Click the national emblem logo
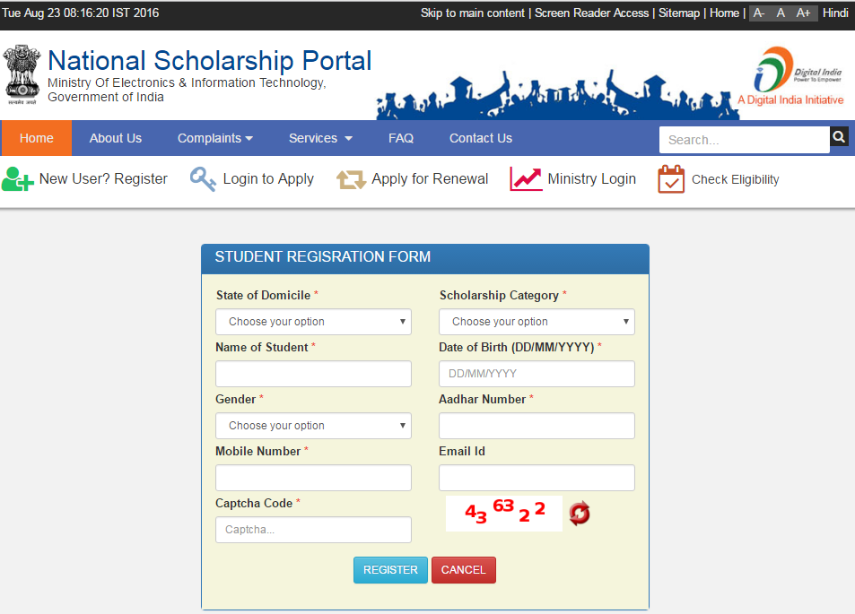855x614 pixels. 22,74
